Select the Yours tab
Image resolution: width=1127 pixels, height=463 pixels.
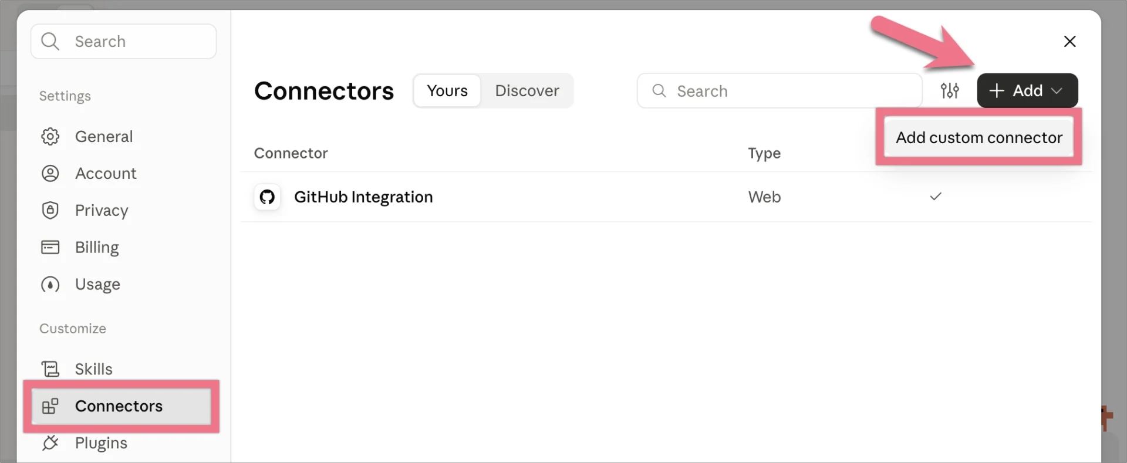point(447,90)
